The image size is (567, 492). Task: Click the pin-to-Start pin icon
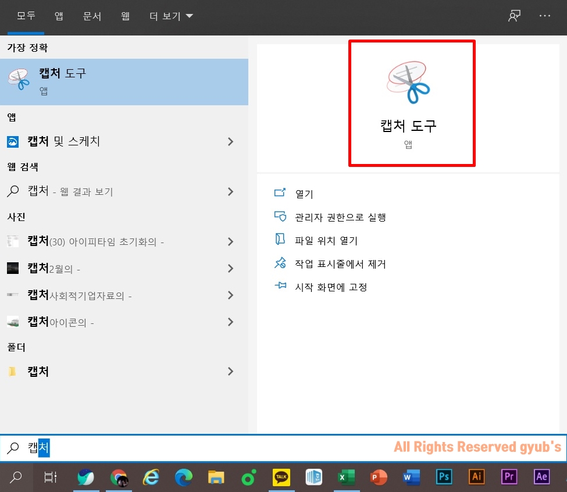[x=280, y=286]
